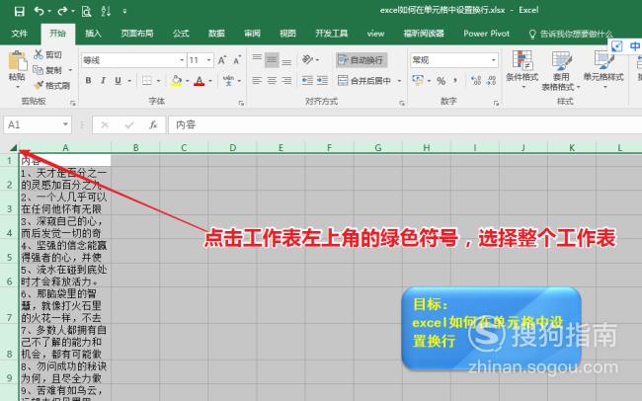Align text right

pyautogui.click(x=286, y=81)
